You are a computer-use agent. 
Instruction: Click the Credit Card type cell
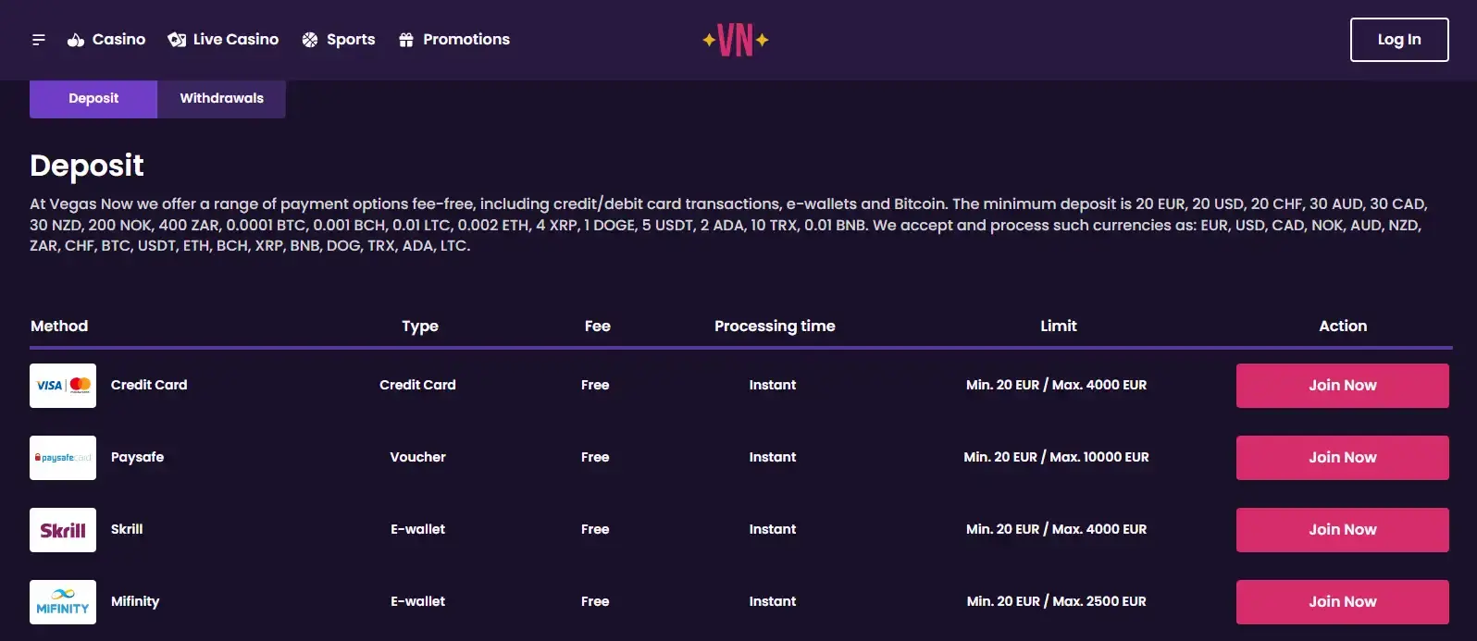pos(418,385)
